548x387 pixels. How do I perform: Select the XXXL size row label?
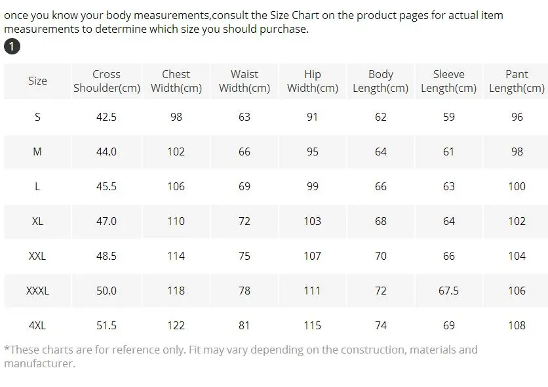coord(37,291)
